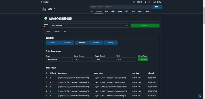Select the sellorder table button
This screenshot has height=99, width=205.
coord(96,43)
